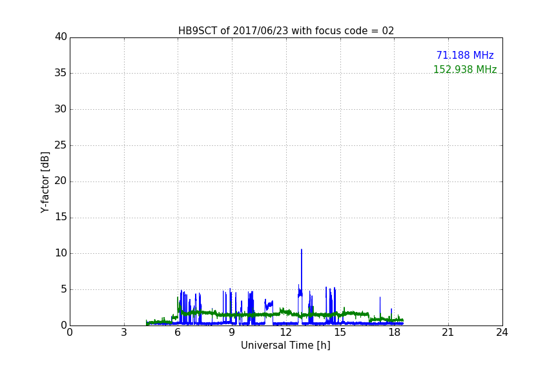
Task: Click the plot title 'HB9SCT of 2017/06/23 with focus code = 02'
Action: [286, 31]
